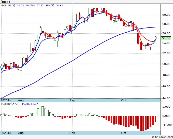The height and width of the screenshot is (139, 173).
Task: Select the MA(50) indicator label
Action: tap(30, 5)
